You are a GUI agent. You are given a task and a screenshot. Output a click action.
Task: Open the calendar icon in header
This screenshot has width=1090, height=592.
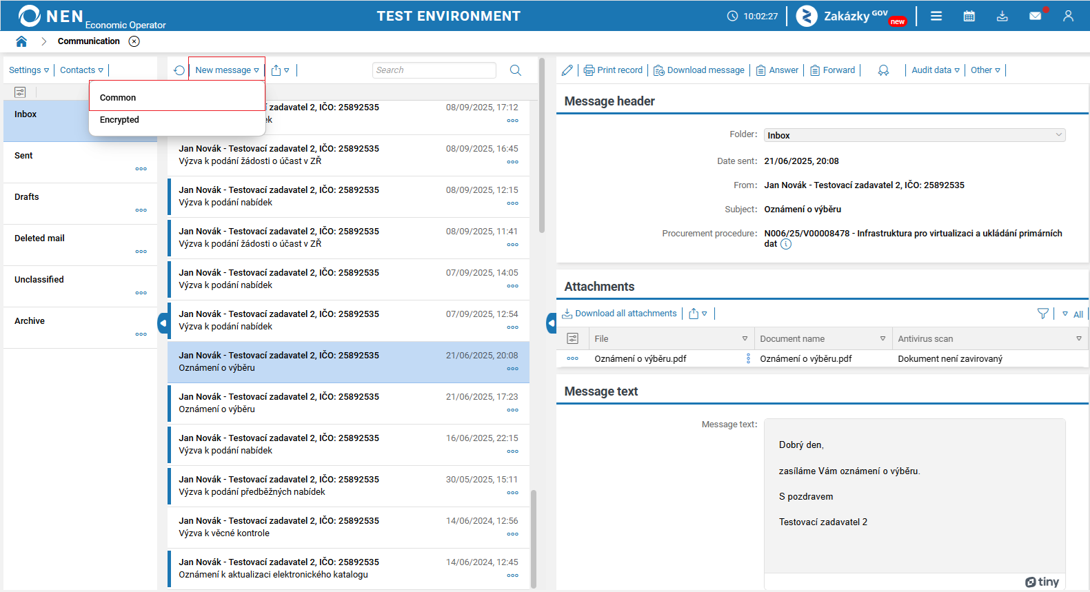coord(969,16)
